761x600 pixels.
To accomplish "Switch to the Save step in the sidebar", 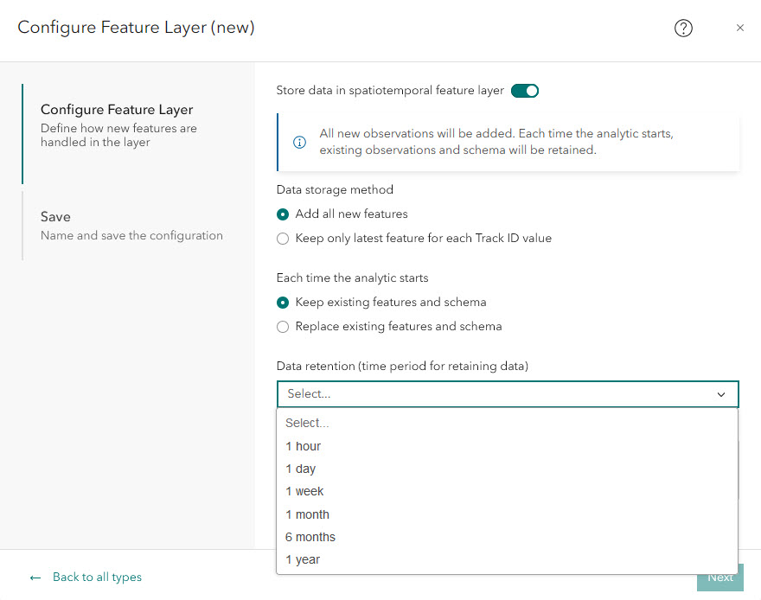I will tap(55, 216).
